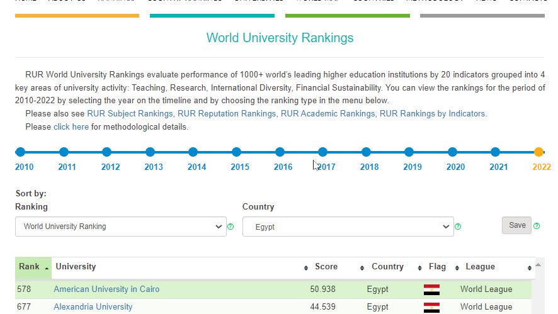Open RUR Rankings by Indicators link
This screenshot has width=558, height=314.
433,114
